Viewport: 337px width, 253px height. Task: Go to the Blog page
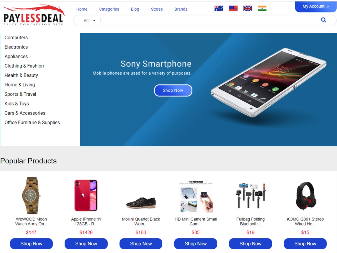coord(135,9)
